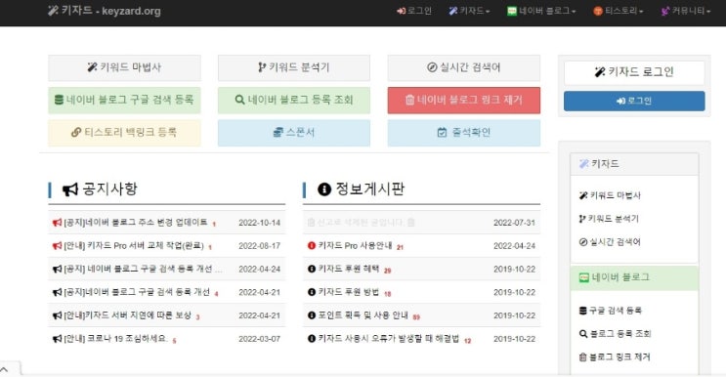Expand the 티스토리 navbar dropdown

(x=619, y=11)
